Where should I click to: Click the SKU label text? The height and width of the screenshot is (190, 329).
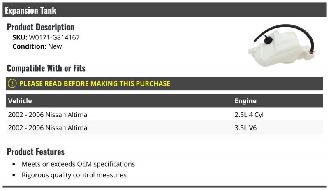[x=20, y=37]
